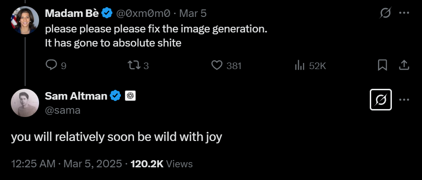Reply to Madam Bè's post
422x180 pixels.
tap(56, 65)
